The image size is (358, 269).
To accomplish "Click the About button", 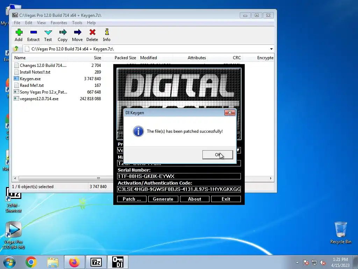I will (194, 199).
